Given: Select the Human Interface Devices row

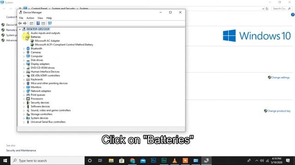Looking at the screenshot, I should 45,71.
